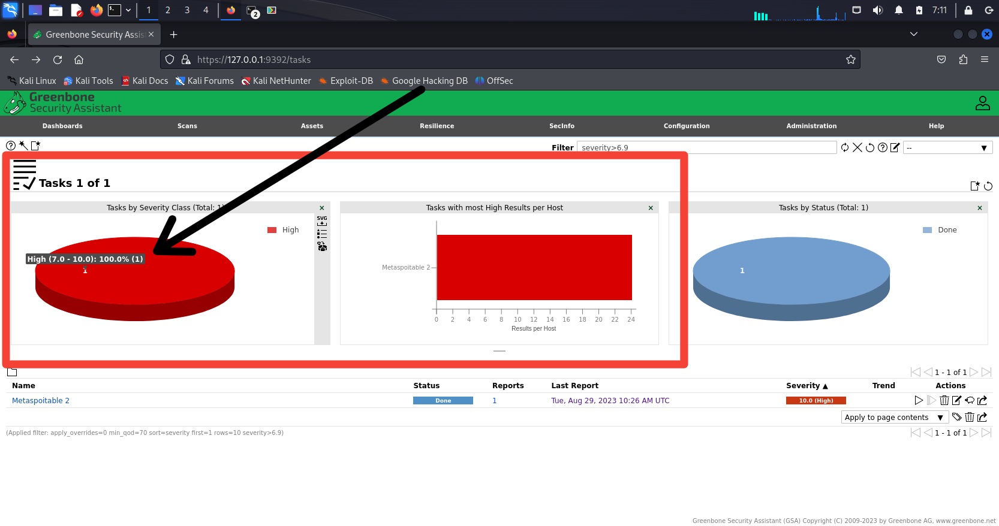
Task: Click the Done legend entry
Action: coord(940,230)
